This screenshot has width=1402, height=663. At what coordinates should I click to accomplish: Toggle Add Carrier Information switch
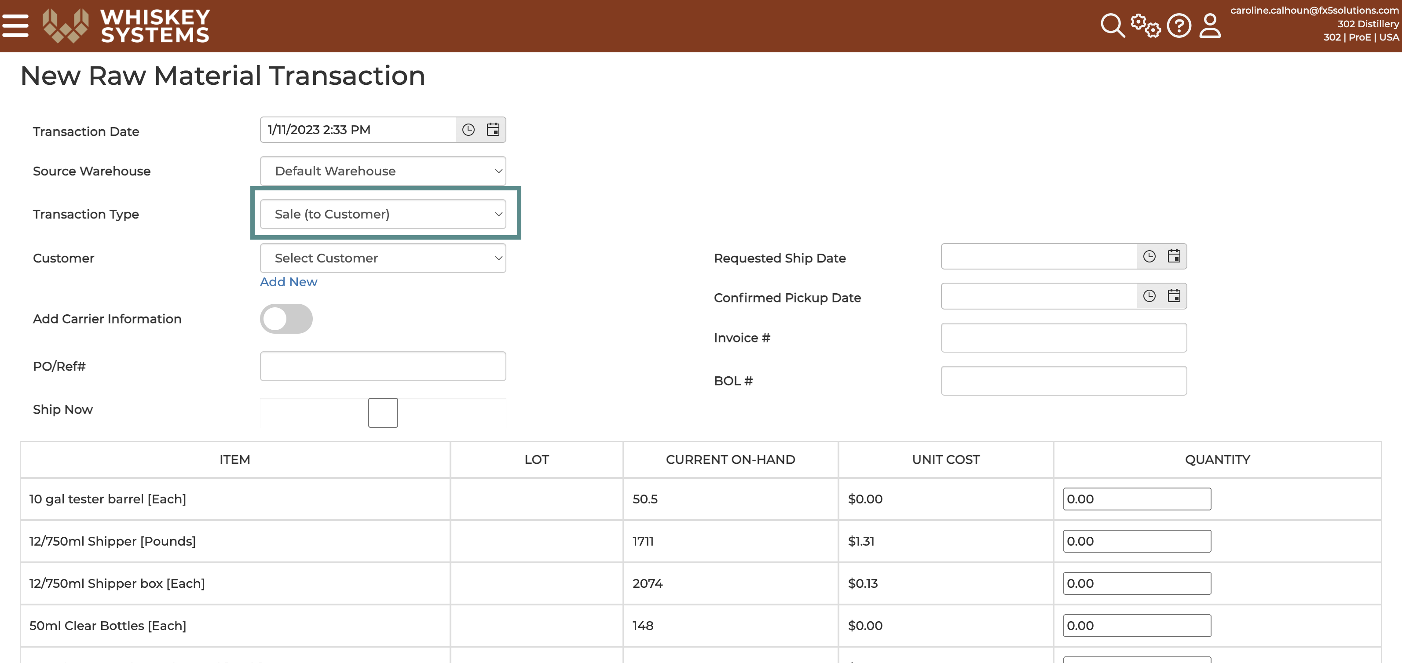click(x=286, y=319)
